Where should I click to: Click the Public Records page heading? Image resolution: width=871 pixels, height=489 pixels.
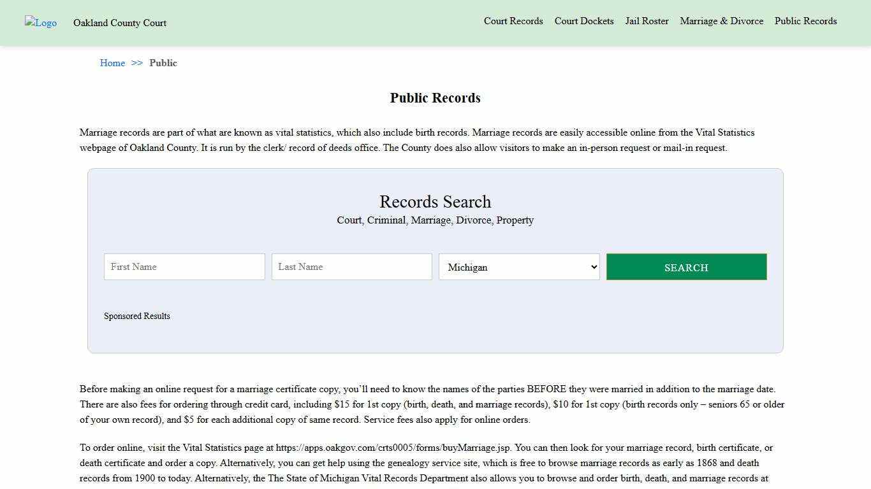(435, 97)
